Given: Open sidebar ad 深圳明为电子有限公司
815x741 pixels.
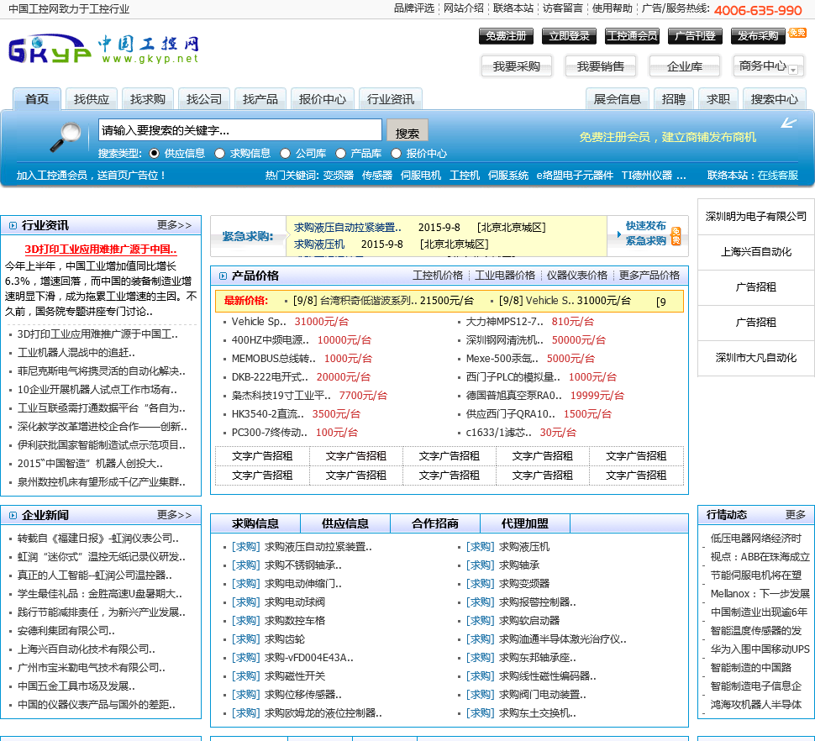Looking at the screenshot, I should coord(755,216).
